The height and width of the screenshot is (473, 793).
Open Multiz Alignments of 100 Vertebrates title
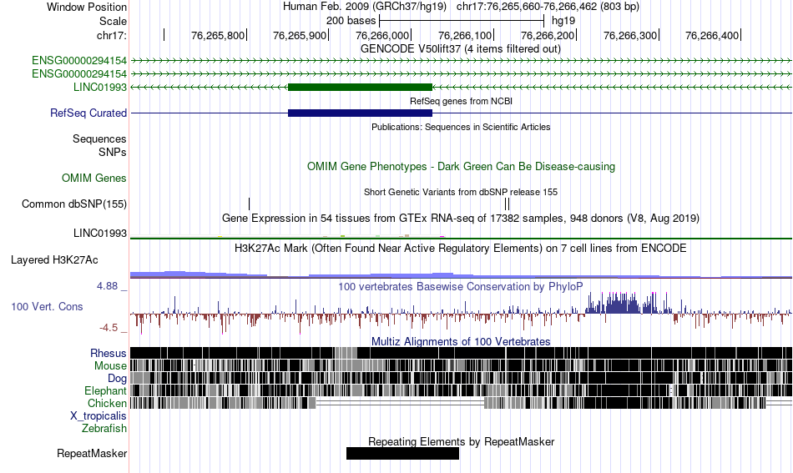point(461,342)
